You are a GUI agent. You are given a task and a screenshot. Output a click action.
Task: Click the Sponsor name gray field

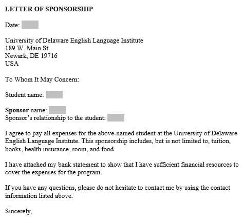point(57,110)
